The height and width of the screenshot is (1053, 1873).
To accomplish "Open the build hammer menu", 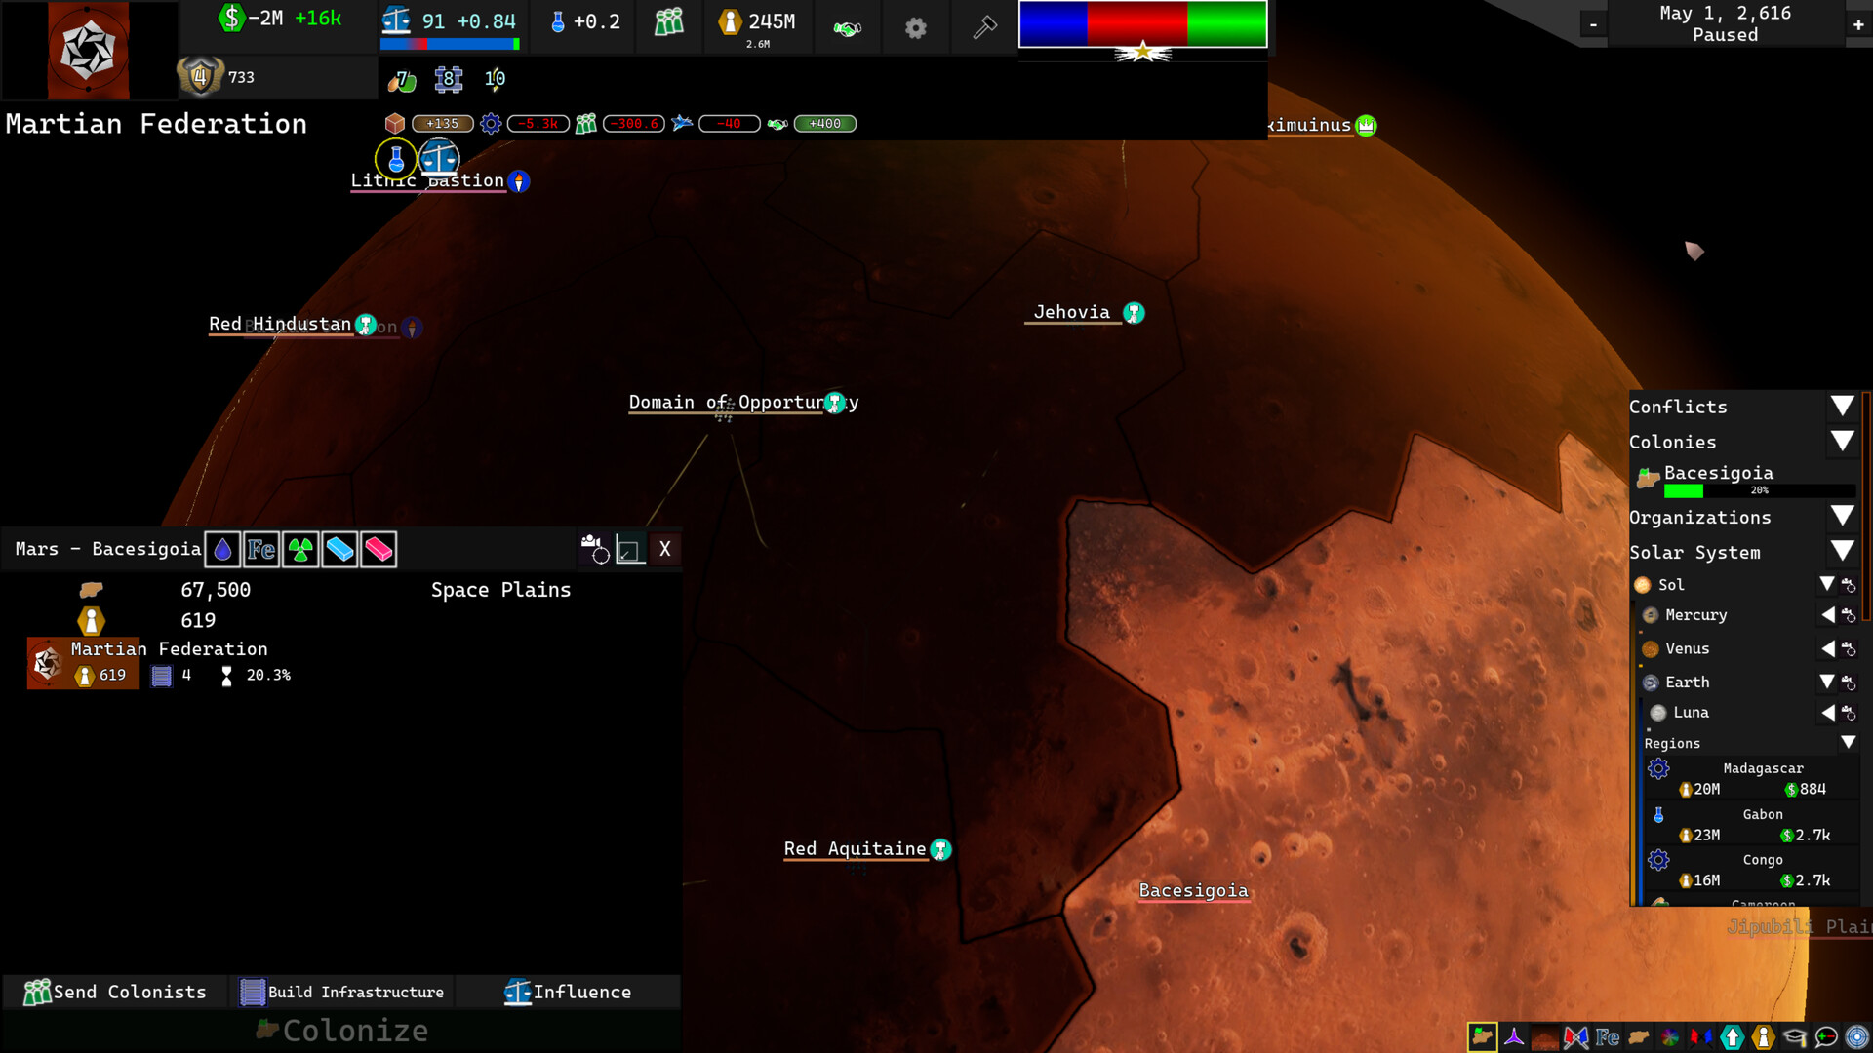I will pyautogui.click(x=984, y=28).
